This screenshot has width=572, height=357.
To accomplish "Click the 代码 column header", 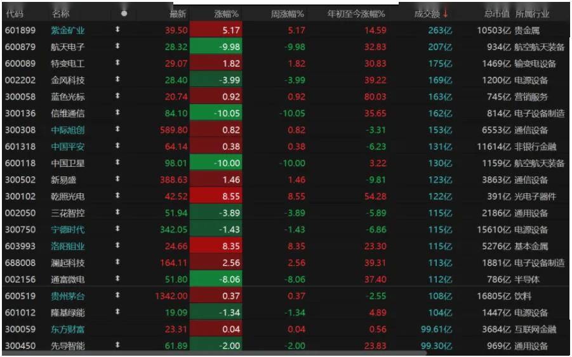I will pyautogui.click(x=14, y=13).
